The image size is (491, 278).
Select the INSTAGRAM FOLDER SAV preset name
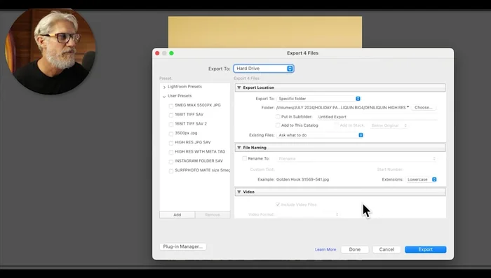[199, 161]
